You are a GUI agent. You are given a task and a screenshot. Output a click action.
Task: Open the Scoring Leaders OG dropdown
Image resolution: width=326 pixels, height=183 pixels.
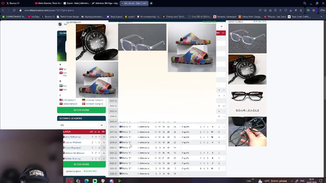81,125
